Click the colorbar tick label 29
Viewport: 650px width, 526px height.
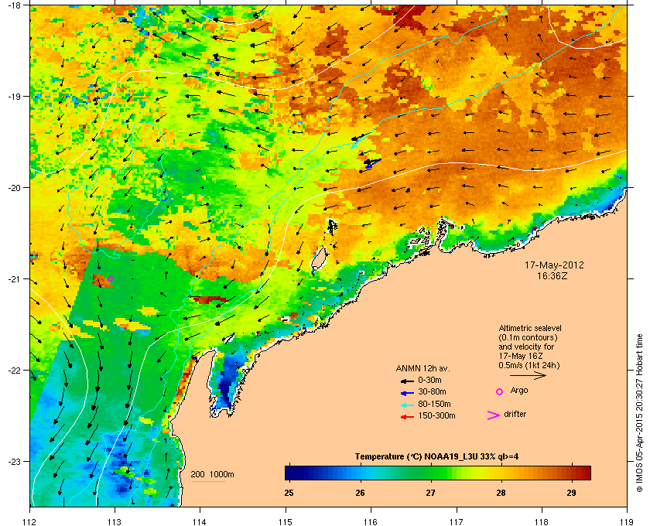coord(571,493)
